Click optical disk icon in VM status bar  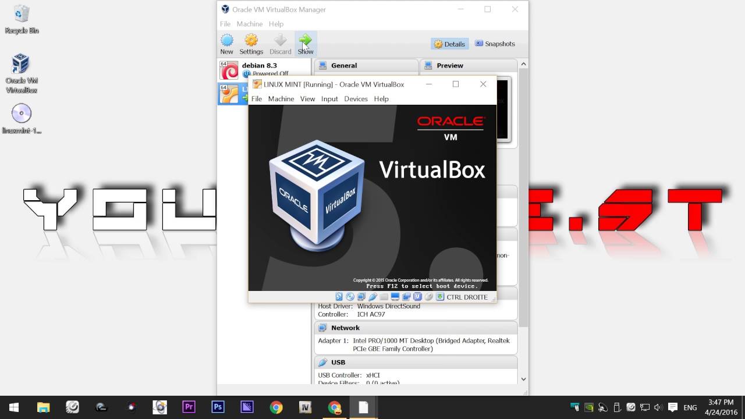click(350, 297)
